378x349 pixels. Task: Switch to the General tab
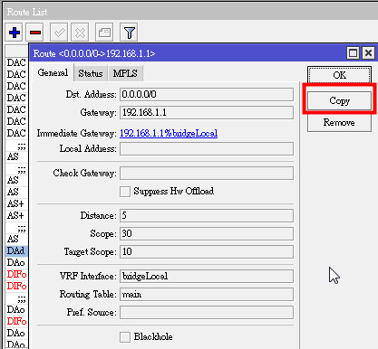coord(53,72)
